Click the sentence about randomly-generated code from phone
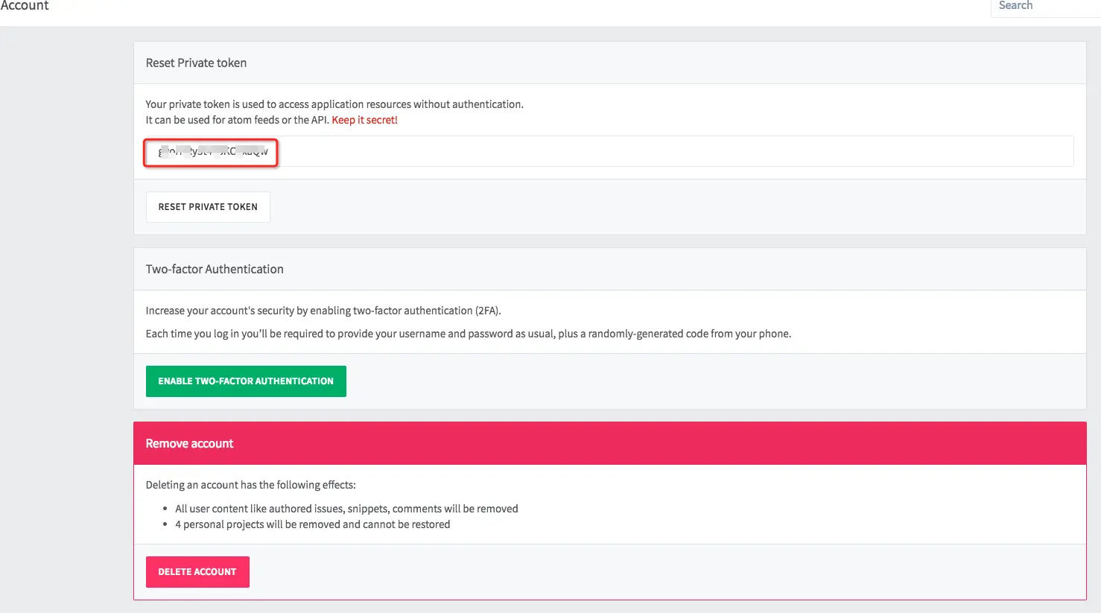Image resolution: width=1101 pixels, height=613 pixels. pyautogui.click(x=469, y=334)
